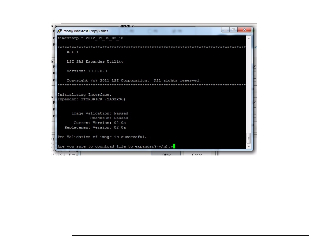The image size is (309, 239).
Task: Click the 'Checksum: Passed' line
Action: tap(109, 118)
